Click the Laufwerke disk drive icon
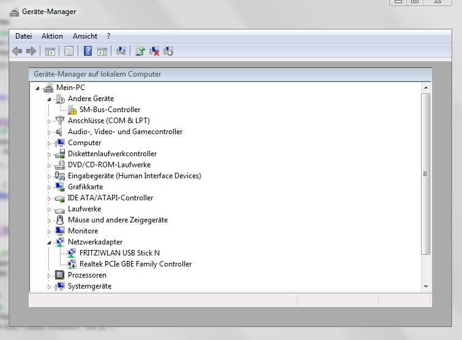Viewport: 462px width, 340px height. pos(60,210)
